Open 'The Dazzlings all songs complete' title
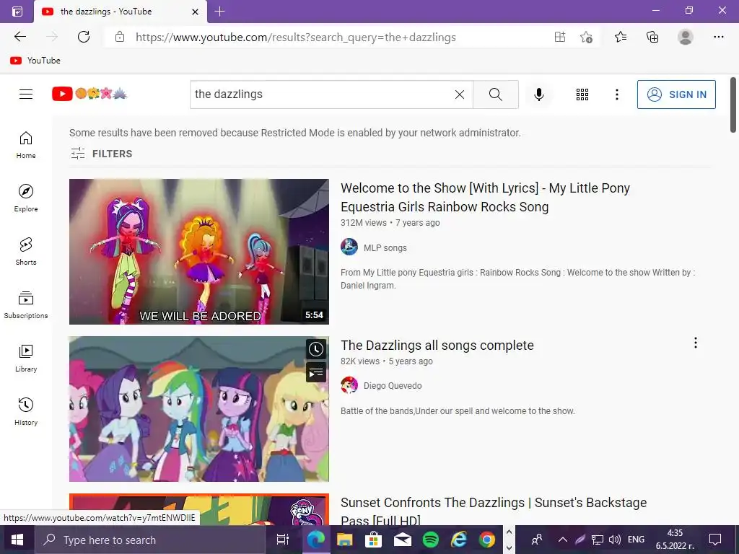Image resolution: width=739 pixels, height=554 pixels. 437,346
